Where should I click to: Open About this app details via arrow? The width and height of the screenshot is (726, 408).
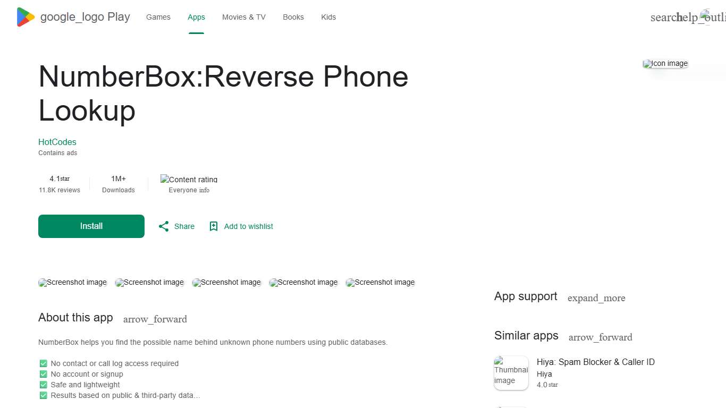point(155,319)
